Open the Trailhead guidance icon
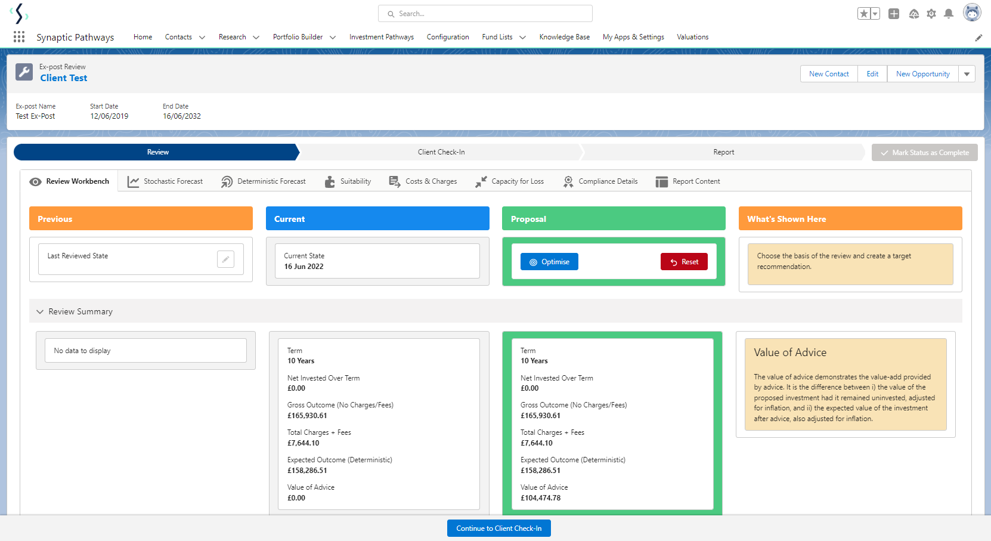Viewport: 991px width, 541px height. pyautogui.click(x=913, y=14)
